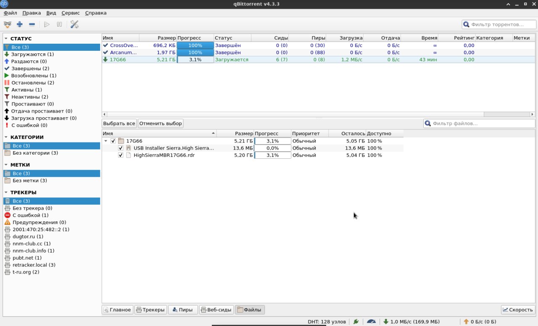Select the Без метки (3) filter

(x=52, y=181)
